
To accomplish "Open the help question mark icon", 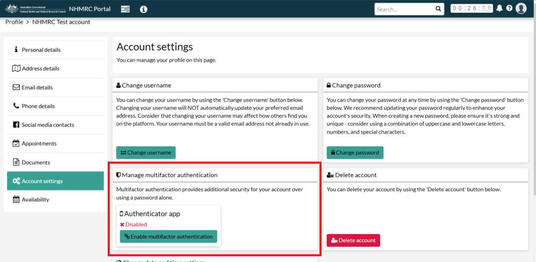I will (509, 9).
